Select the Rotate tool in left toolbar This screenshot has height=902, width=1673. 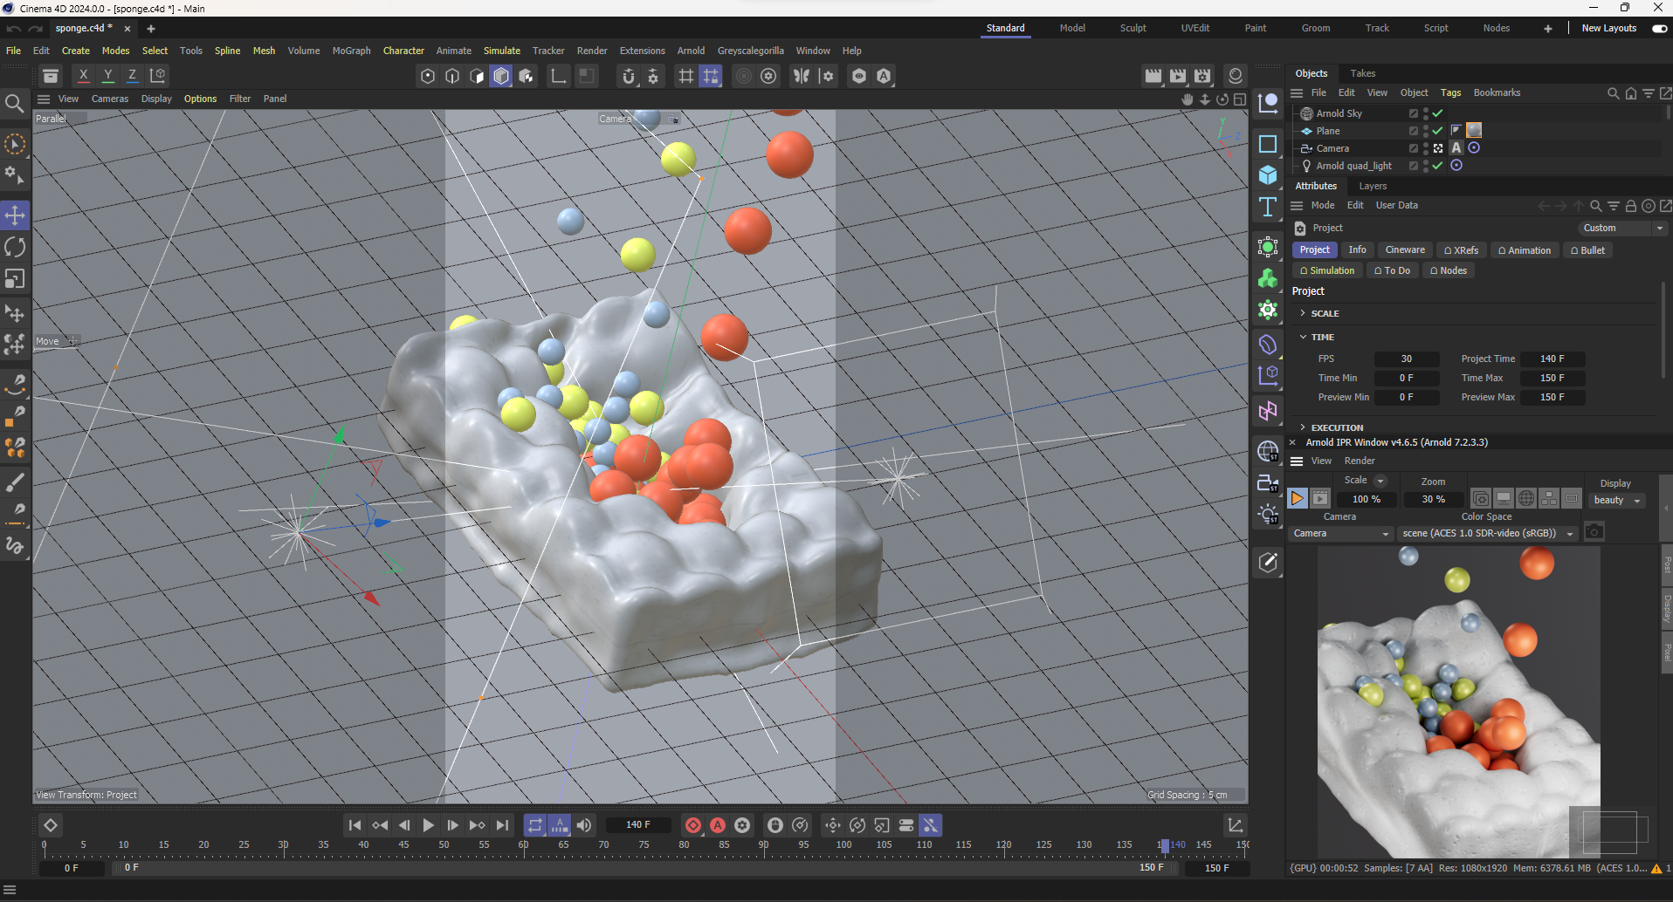[15, 248]
